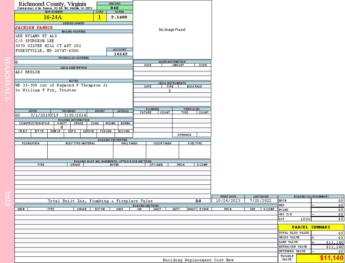The image size is (345, 263).
Task: Click the acres value 2.1400
Action: click(119, 17)
